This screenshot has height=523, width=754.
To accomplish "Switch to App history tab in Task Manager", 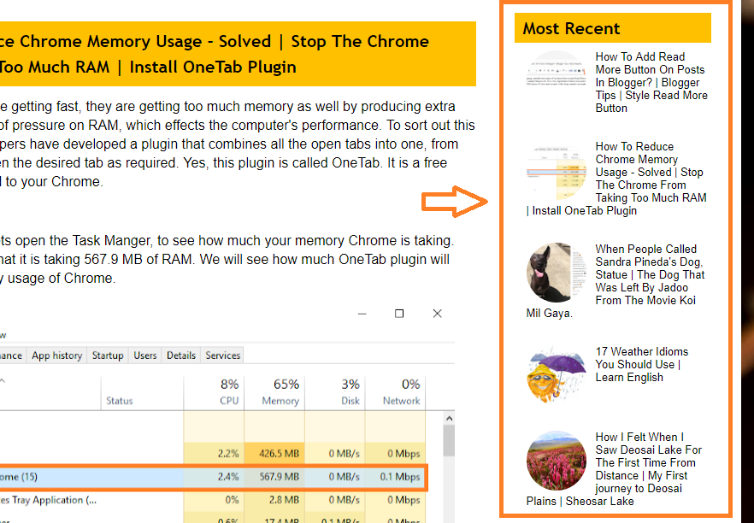I will pos(56,356).
